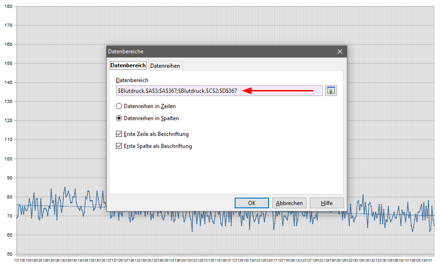Select the 100 value on Y axis
Image resolution: width=441 pixels, height=270 pixels.
pos(8,159)
